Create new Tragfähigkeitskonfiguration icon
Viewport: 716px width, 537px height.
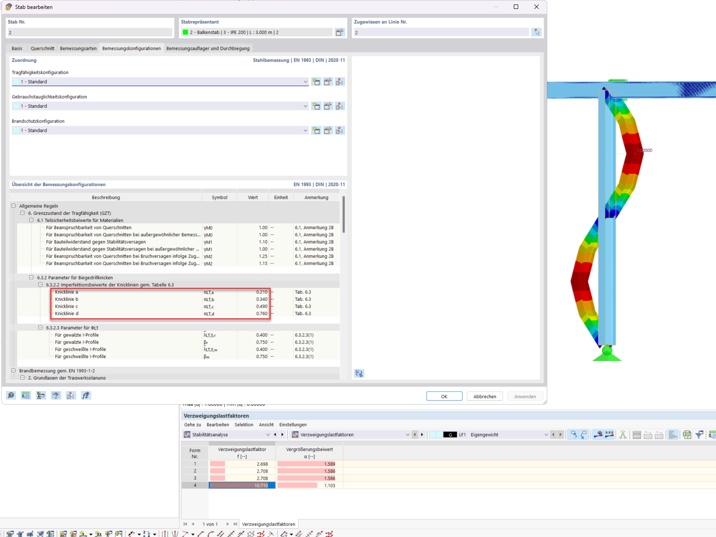[316, 82]
